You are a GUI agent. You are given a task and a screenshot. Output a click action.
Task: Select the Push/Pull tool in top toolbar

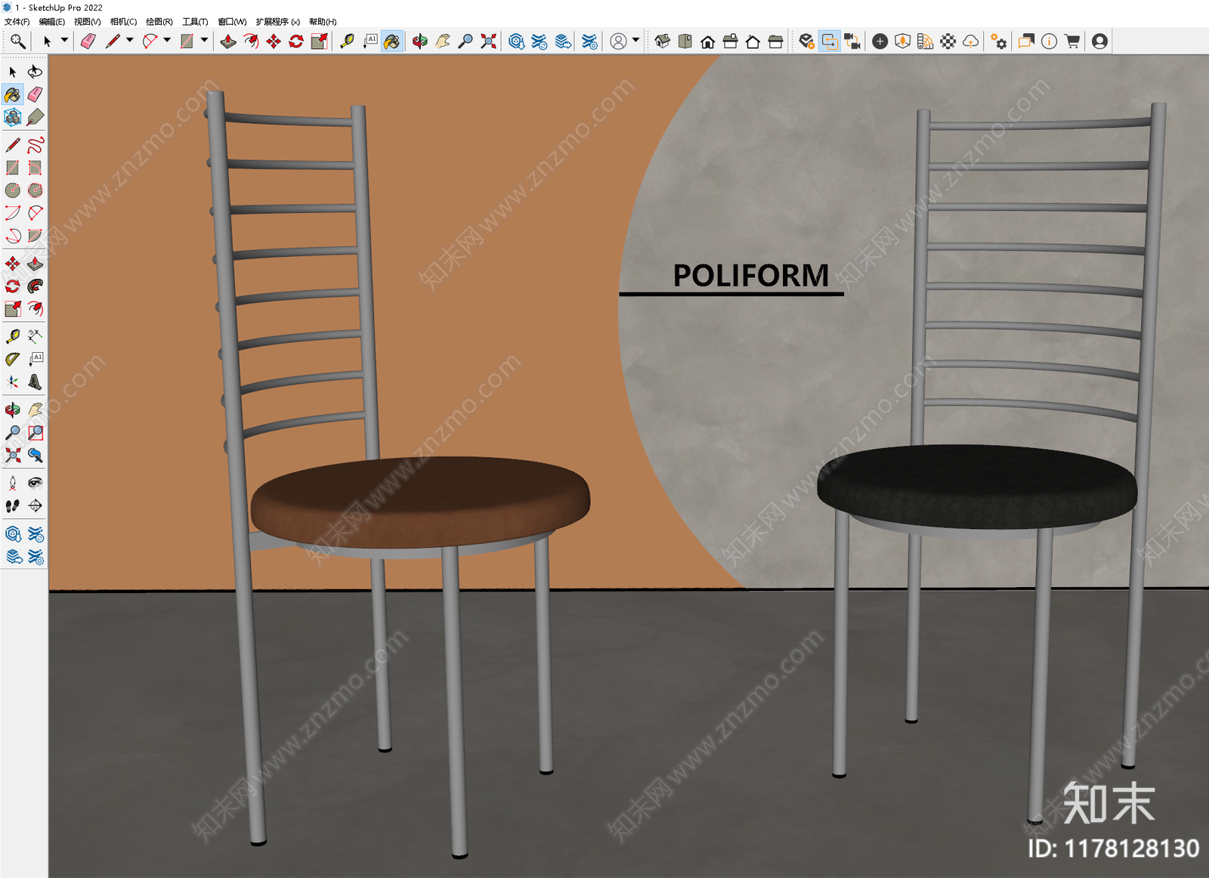click(228, 42)
